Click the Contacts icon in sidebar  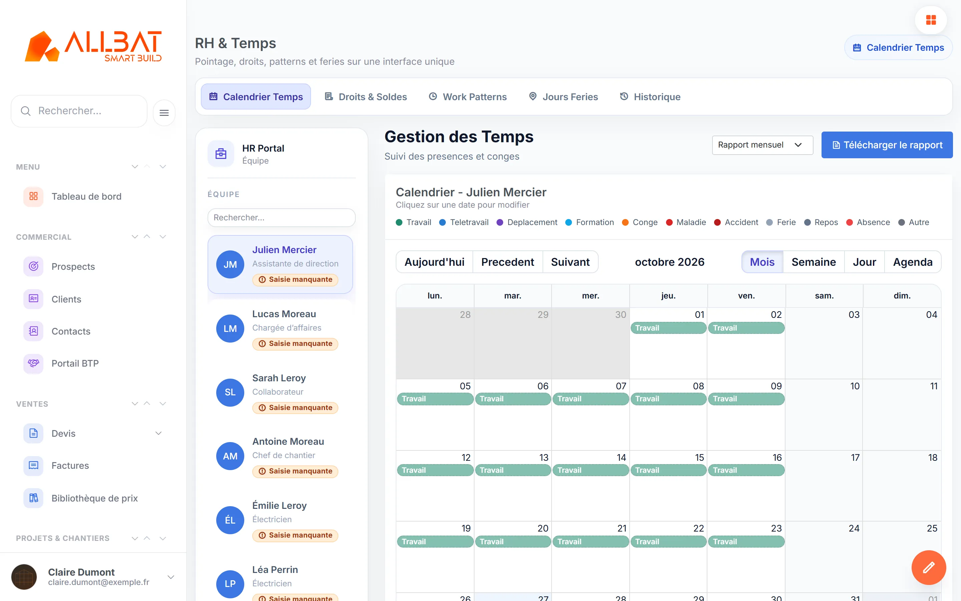(33, 331)
